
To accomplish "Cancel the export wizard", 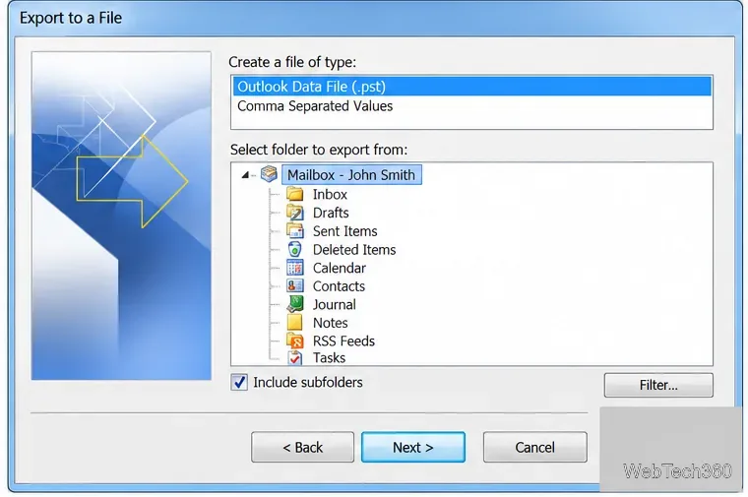I will point(534,447).
